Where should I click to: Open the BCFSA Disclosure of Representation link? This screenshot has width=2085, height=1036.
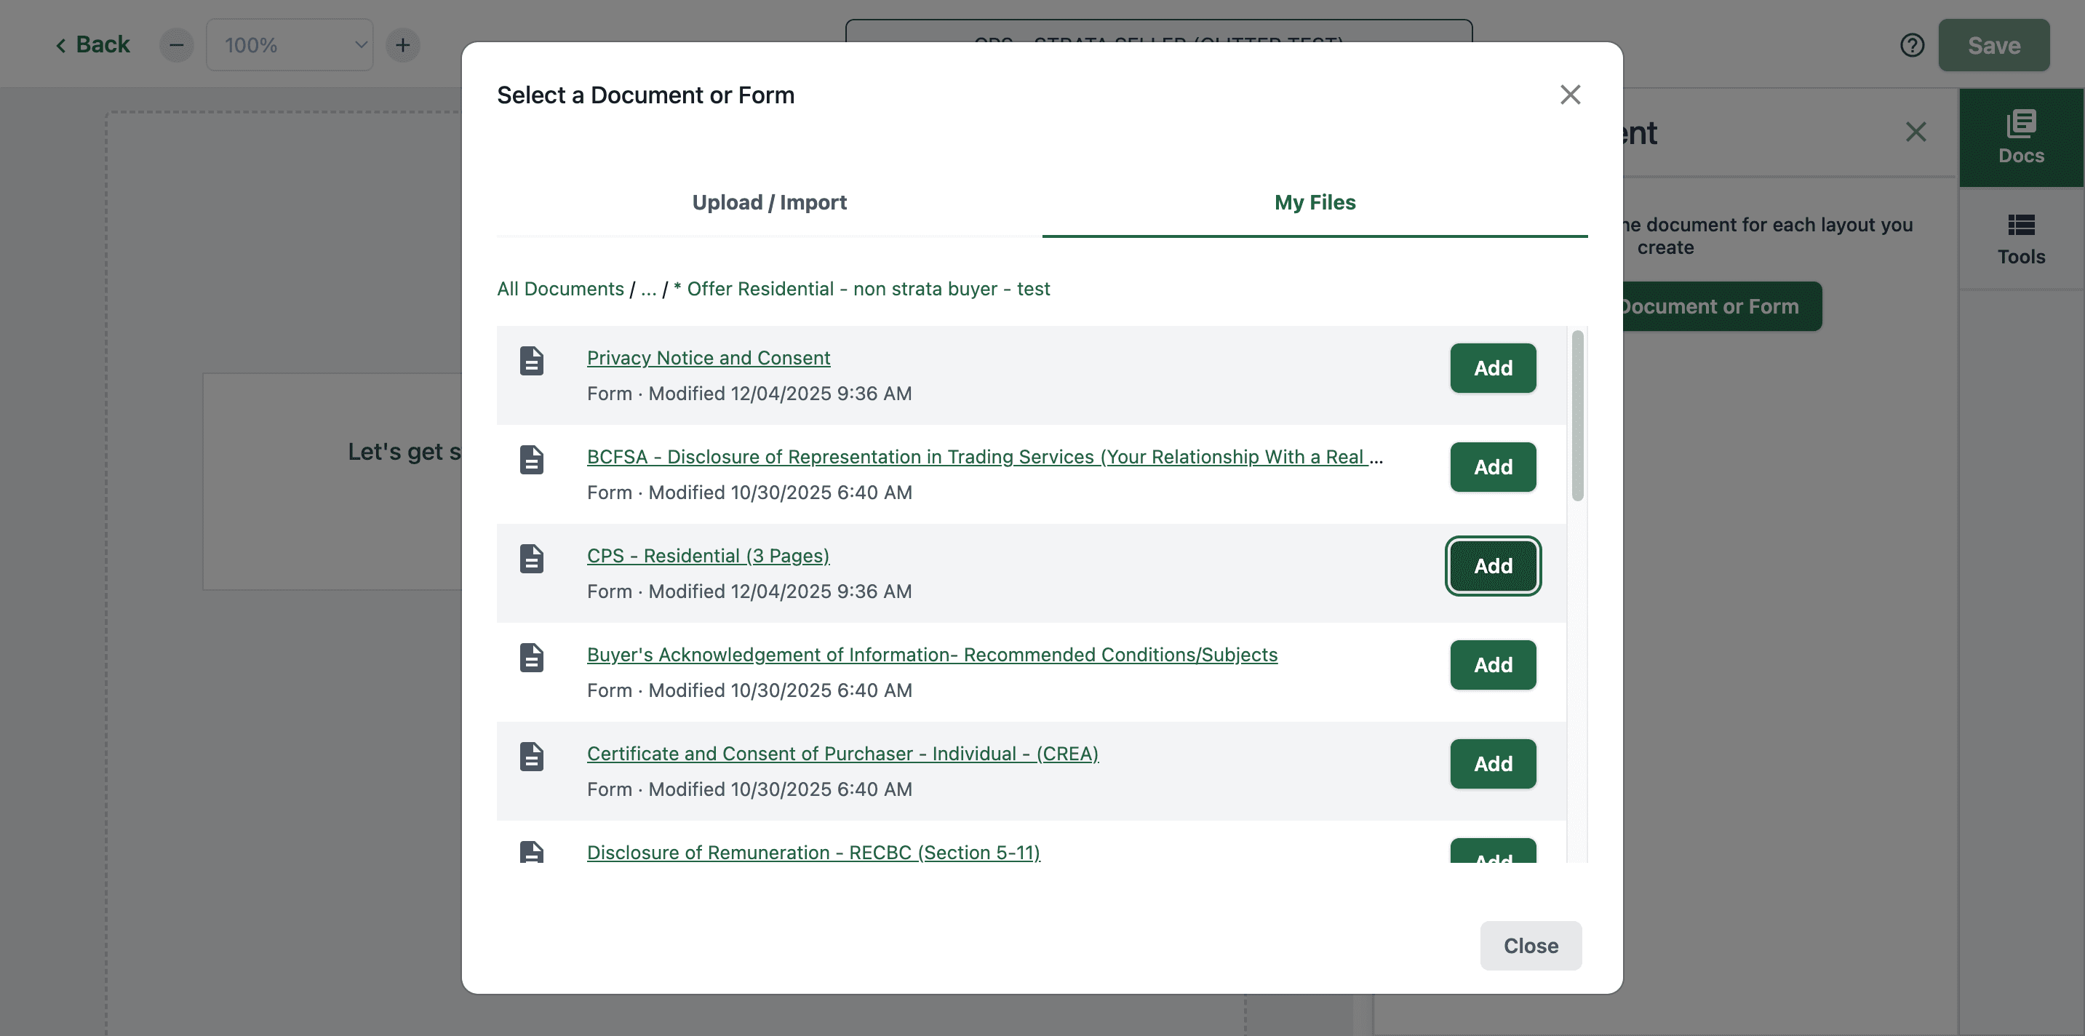(x=985, y=456)
